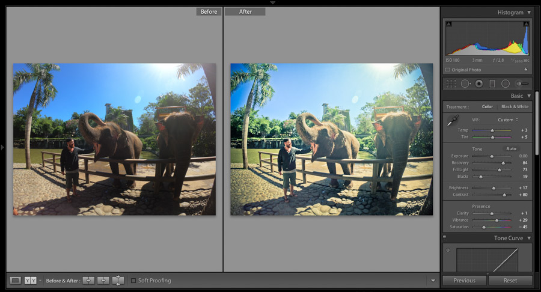Choose the Black & White treatment

(515, 106)
